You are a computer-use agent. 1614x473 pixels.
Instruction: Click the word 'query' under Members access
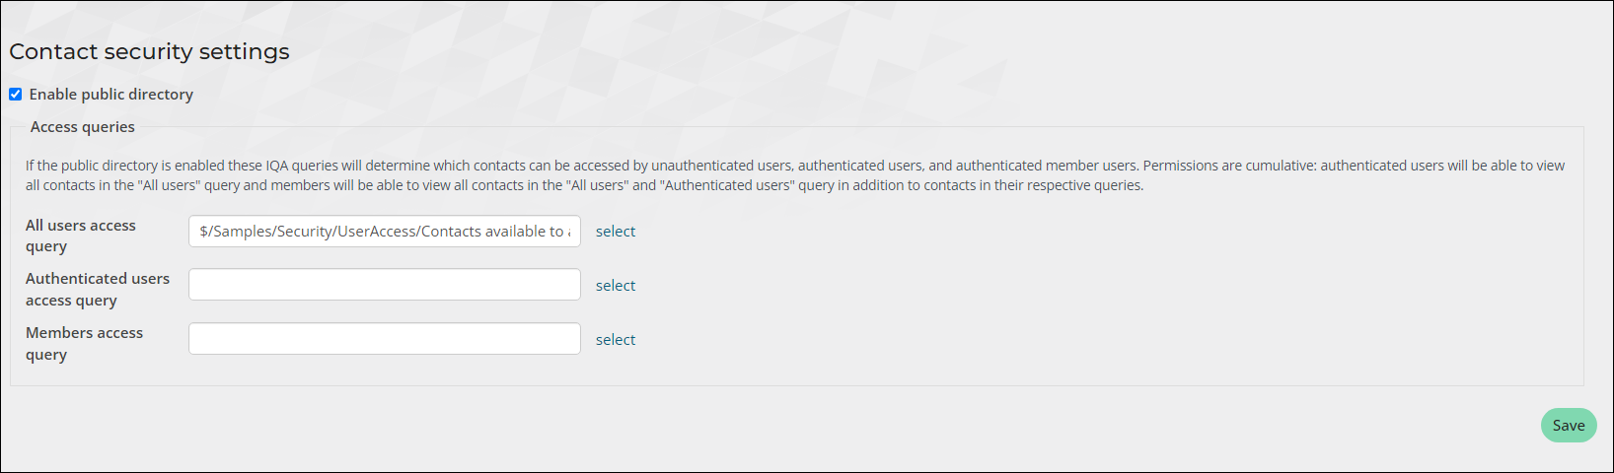46,355
